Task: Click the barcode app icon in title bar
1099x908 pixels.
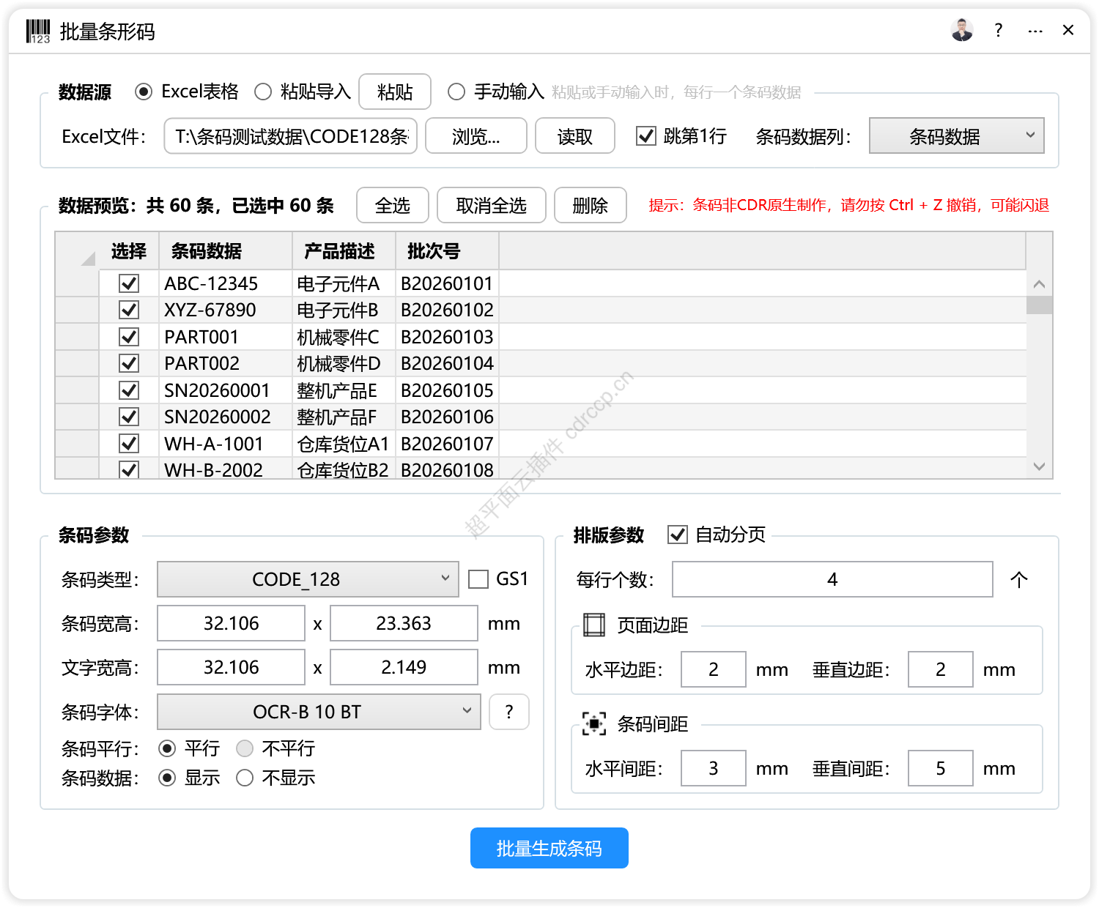Action: point(38,31)
